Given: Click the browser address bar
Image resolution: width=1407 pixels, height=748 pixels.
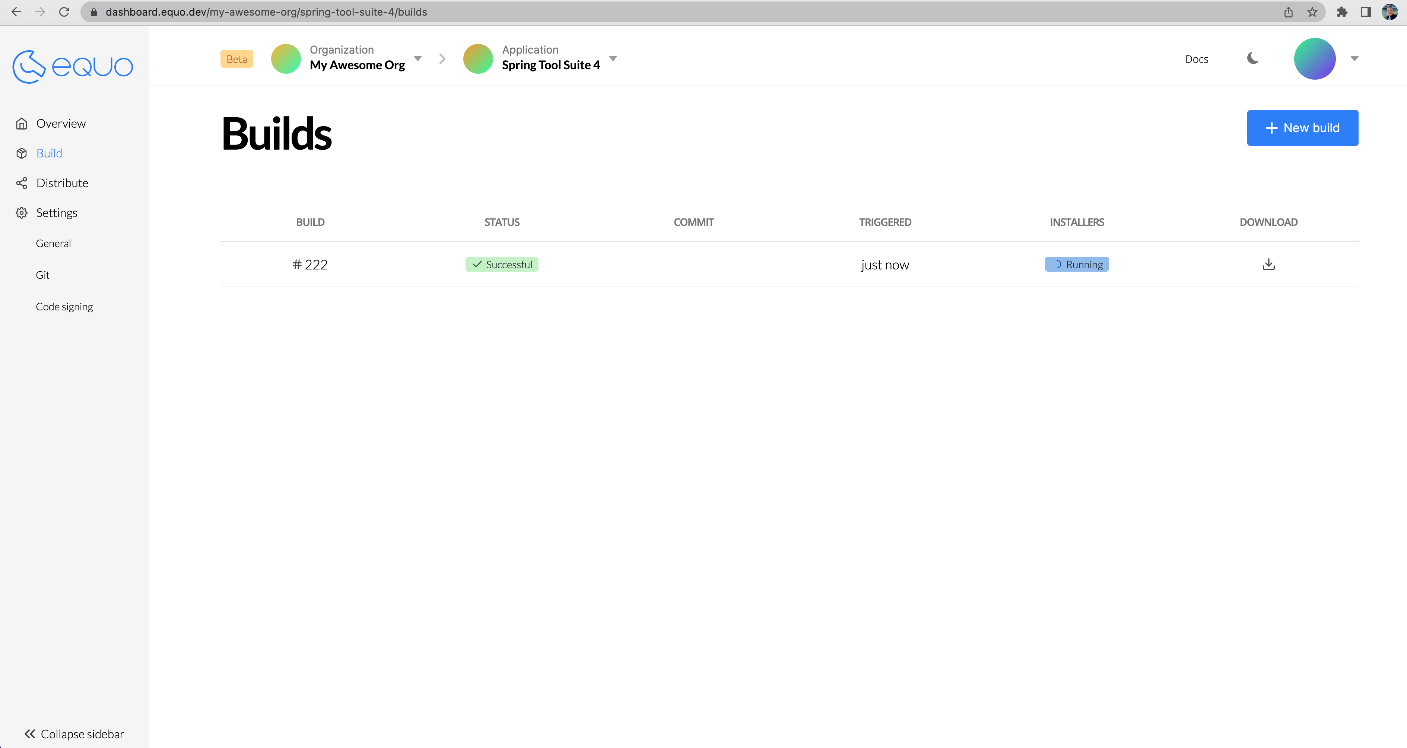Looking at the screenshot, I should 655,12.
